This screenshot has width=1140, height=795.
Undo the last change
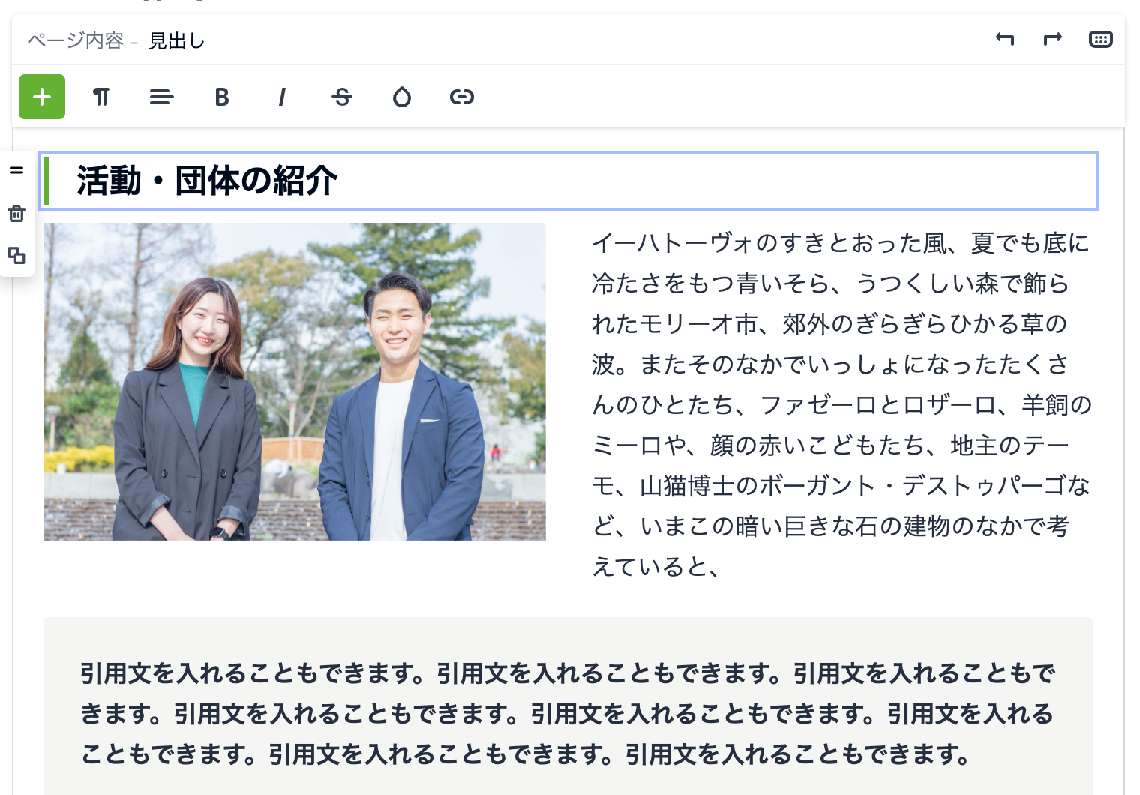[x=1005, y=39]
